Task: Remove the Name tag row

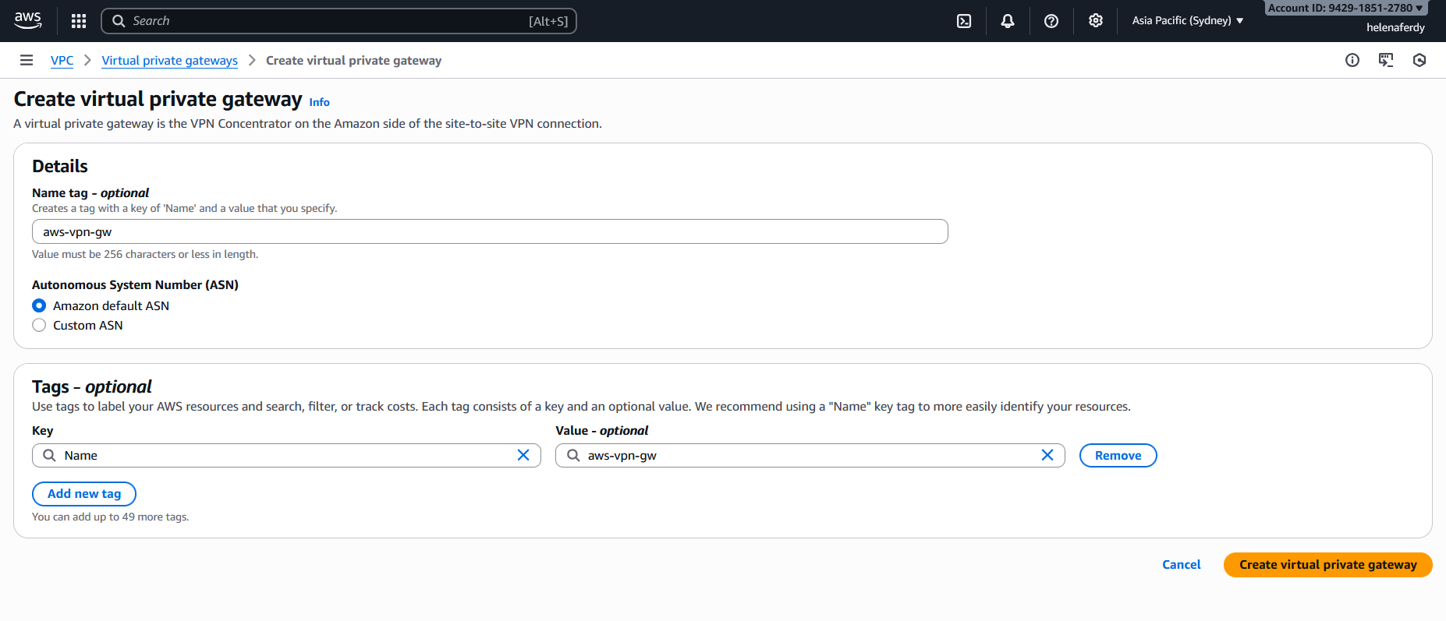Action: [x=1118, y=456]
